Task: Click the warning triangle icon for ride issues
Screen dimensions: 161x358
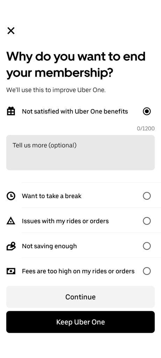Action: [11, 221]
